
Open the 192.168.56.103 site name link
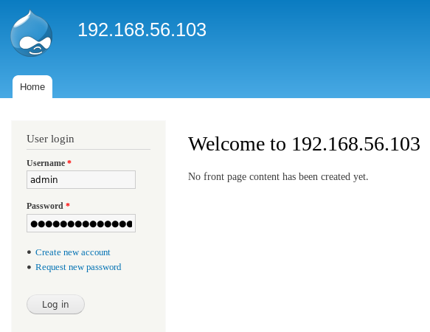[x=142, y=30]
